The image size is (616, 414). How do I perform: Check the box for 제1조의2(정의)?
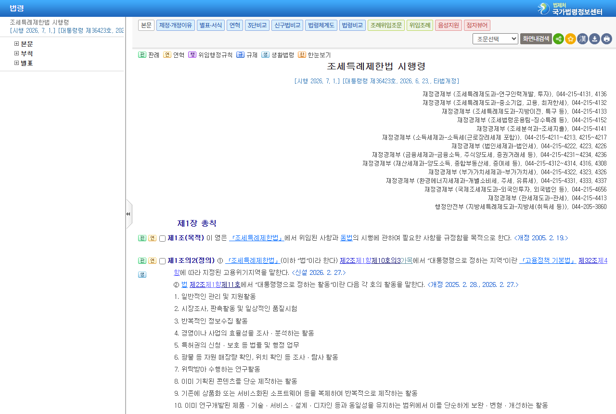(162, 261)
